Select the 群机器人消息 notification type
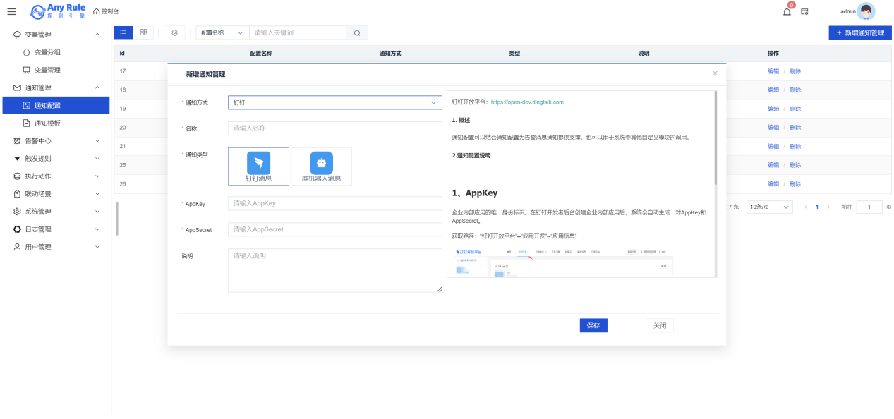Screen dimensions: 894x419 (x=321, y=166)
